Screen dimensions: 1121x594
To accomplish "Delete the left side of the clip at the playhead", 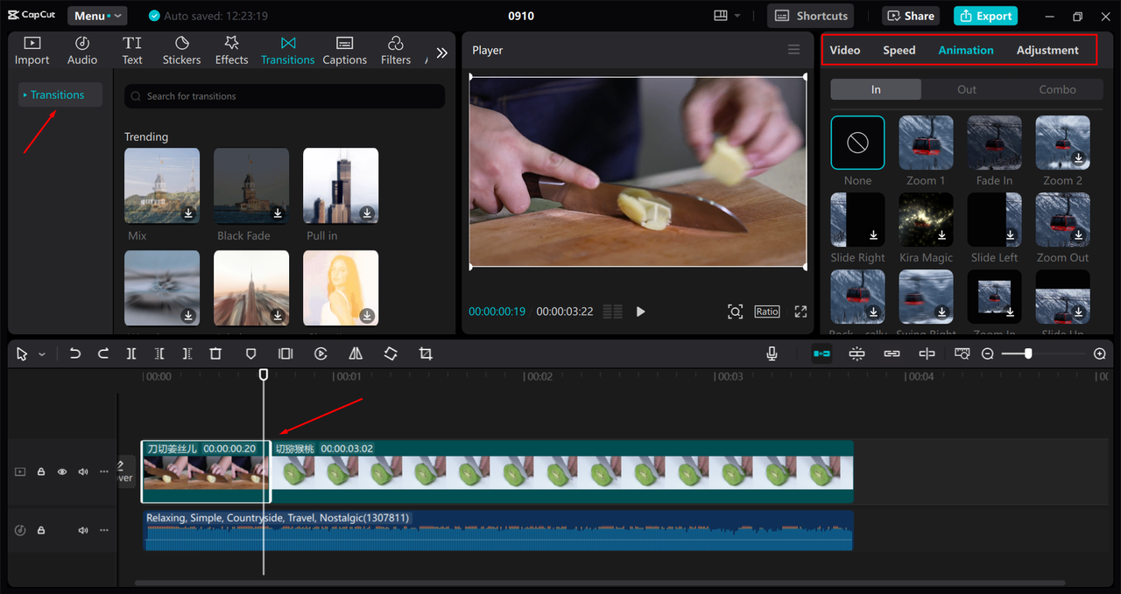I will 159,353.
